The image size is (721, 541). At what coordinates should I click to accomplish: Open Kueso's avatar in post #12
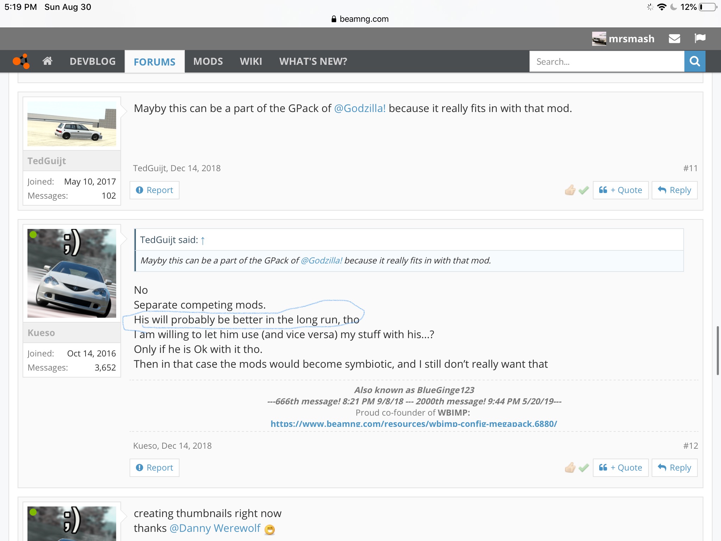click(x=72, y=273)
